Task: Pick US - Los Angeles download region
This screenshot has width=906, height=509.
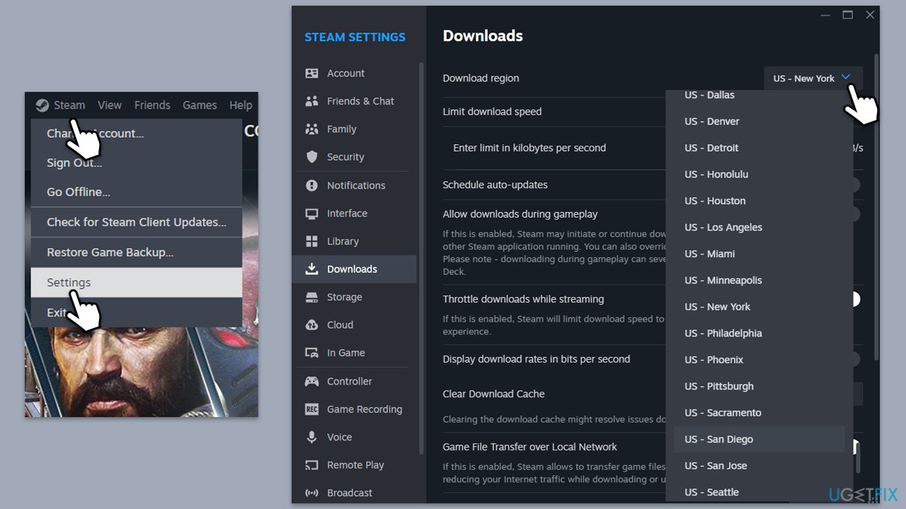Action: (x=723, y=228)
